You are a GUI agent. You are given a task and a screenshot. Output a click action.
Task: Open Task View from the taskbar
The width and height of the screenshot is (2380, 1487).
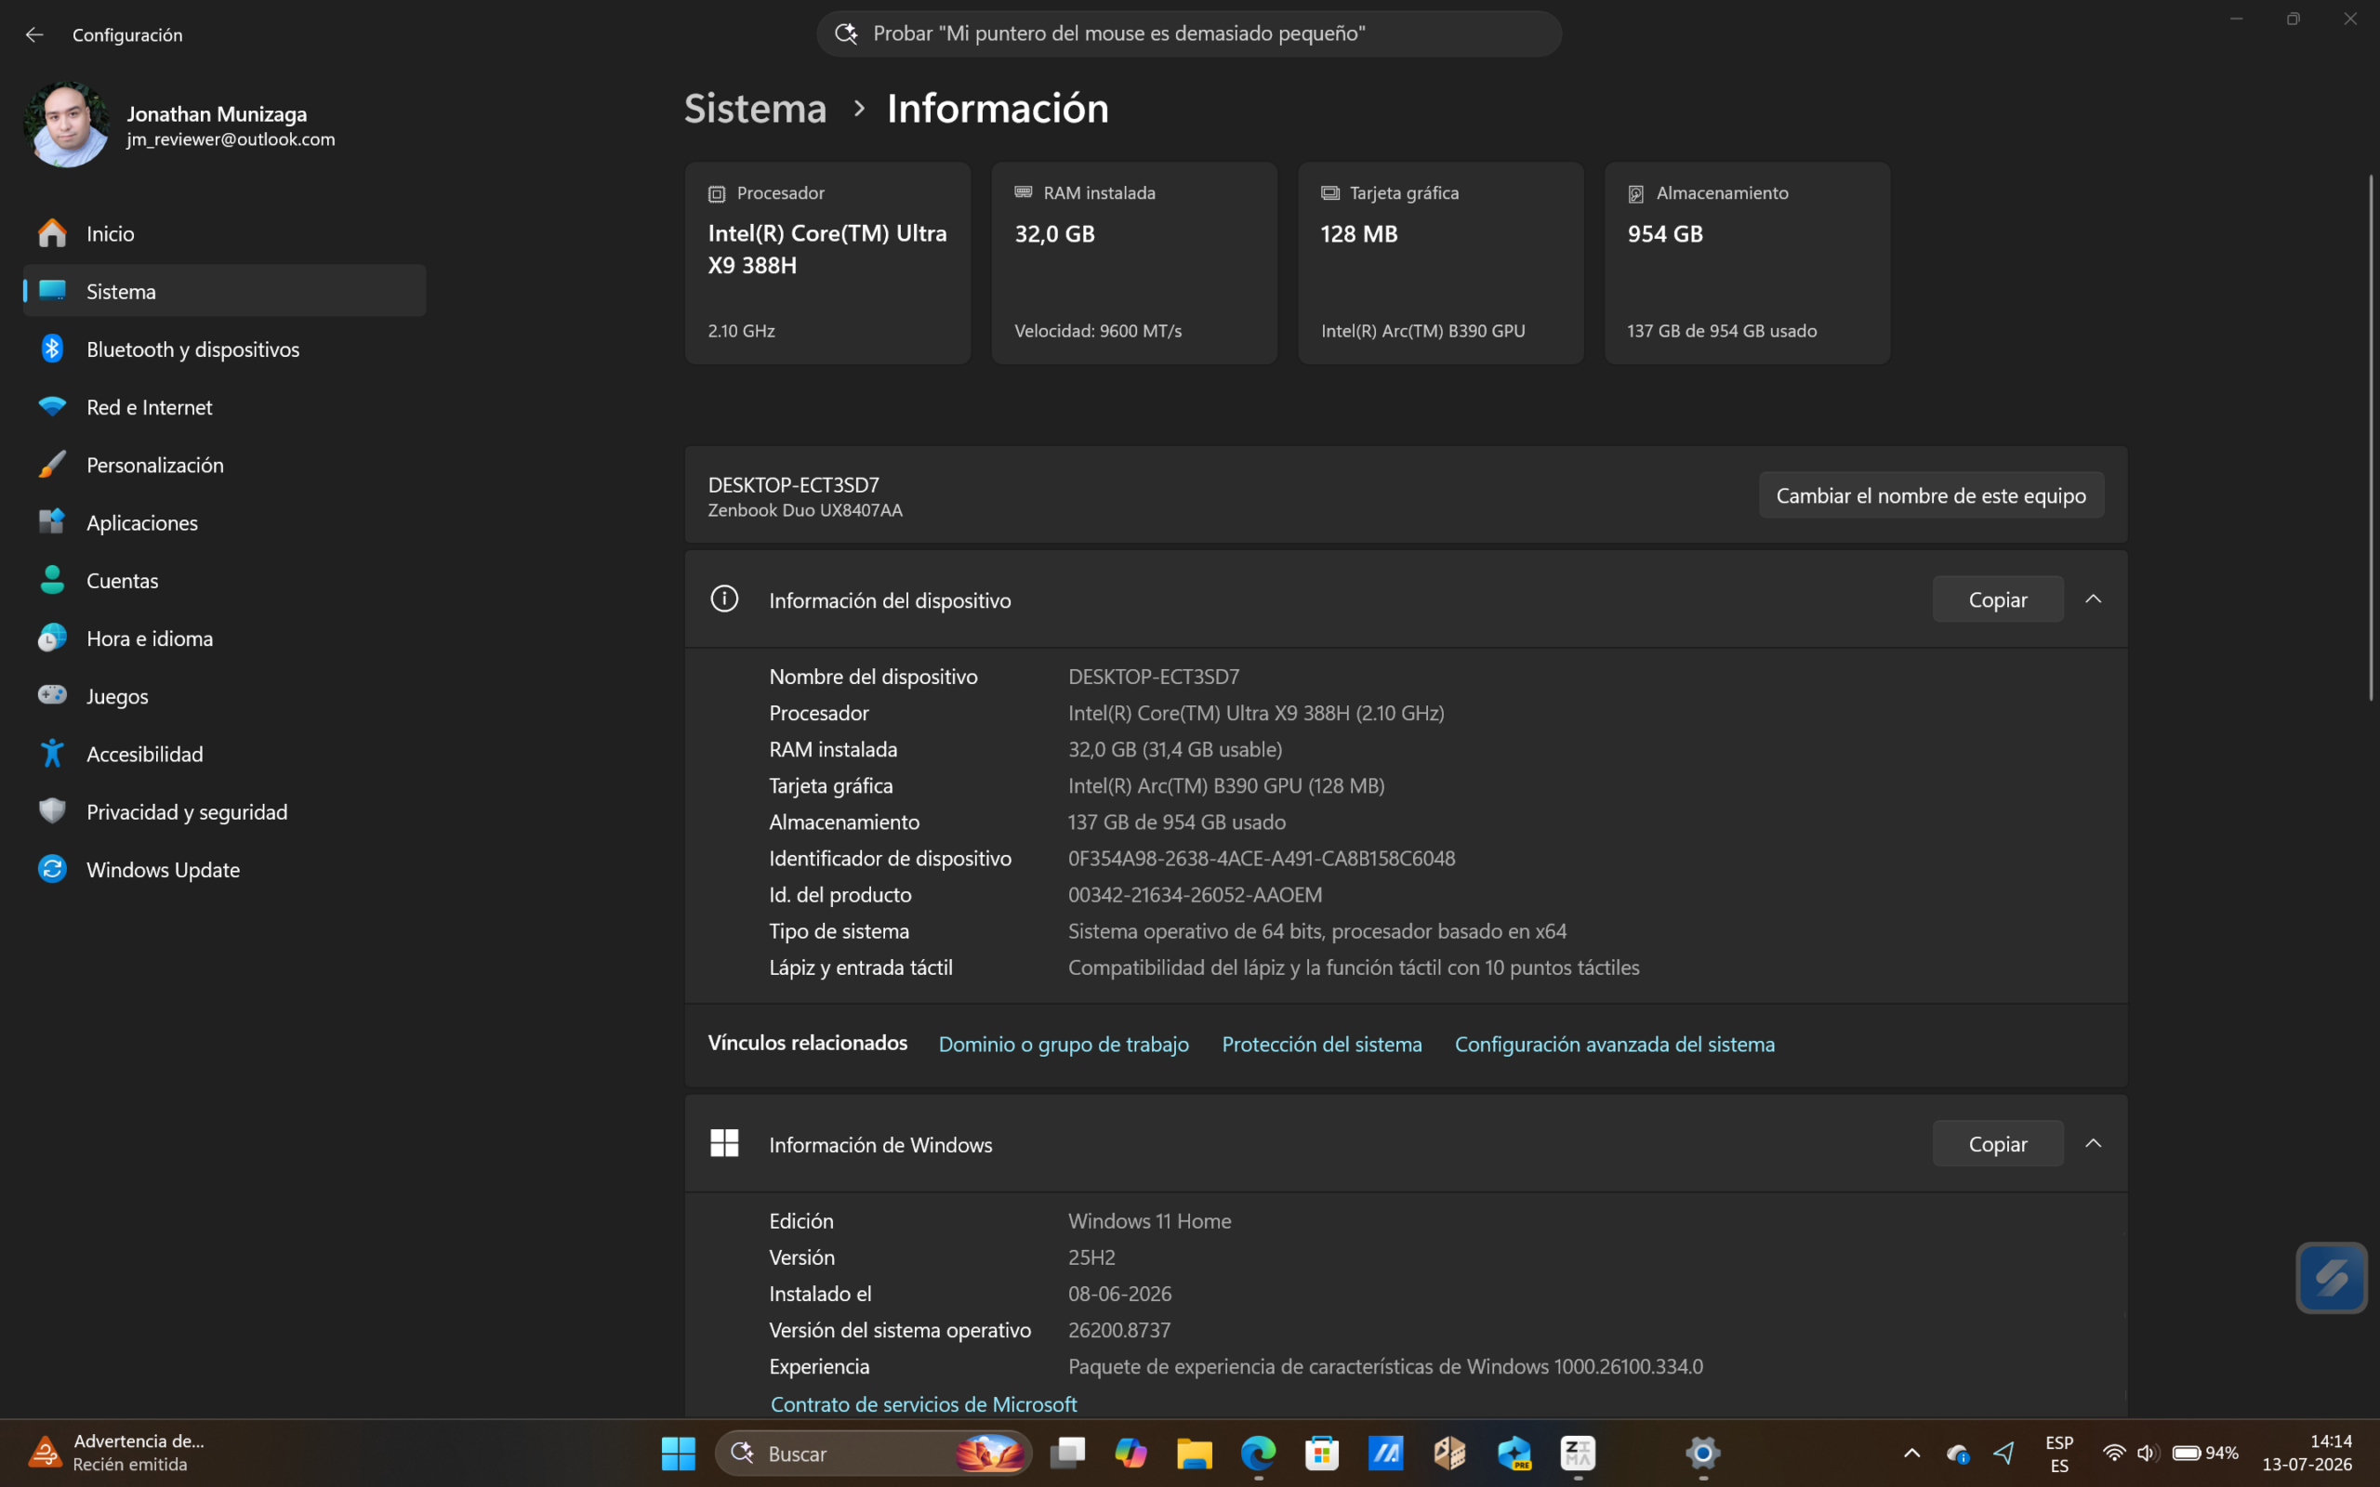pyautogui.click(x=1067, y=1454)
